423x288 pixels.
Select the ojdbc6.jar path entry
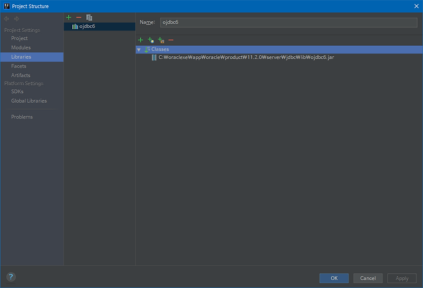[x=246, y=57]
